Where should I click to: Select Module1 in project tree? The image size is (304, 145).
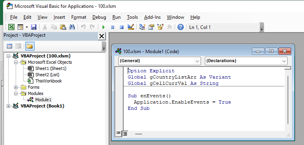(x=43, y=100)
